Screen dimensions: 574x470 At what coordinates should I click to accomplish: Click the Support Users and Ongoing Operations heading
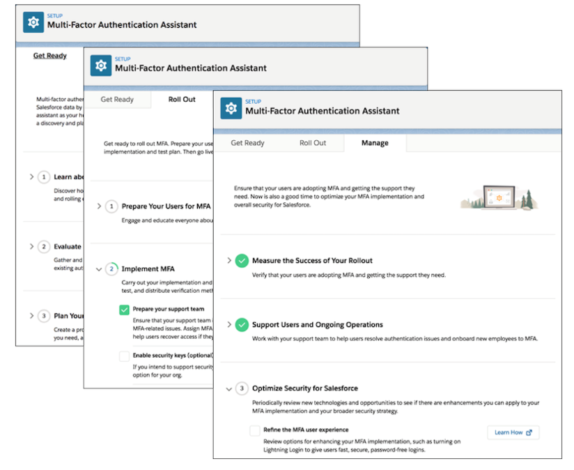(x=318, y=324)
